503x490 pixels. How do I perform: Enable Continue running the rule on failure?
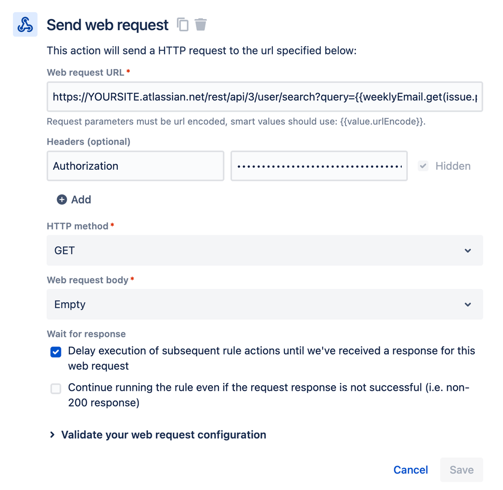tap(56, 389)
